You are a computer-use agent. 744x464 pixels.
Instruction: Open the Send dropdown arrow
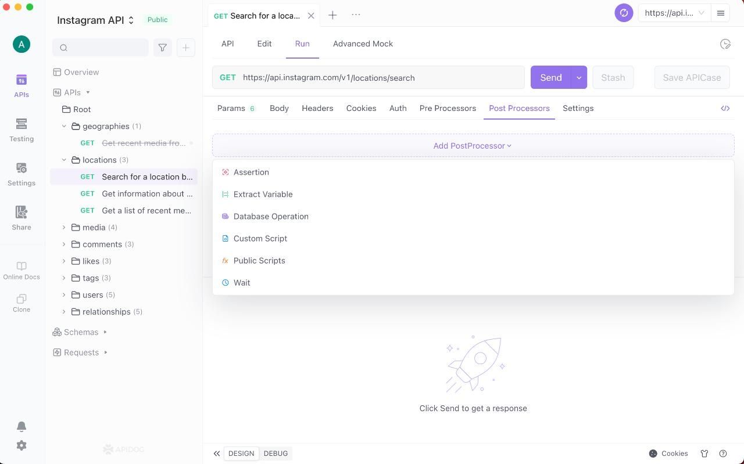tap(579, 78)
